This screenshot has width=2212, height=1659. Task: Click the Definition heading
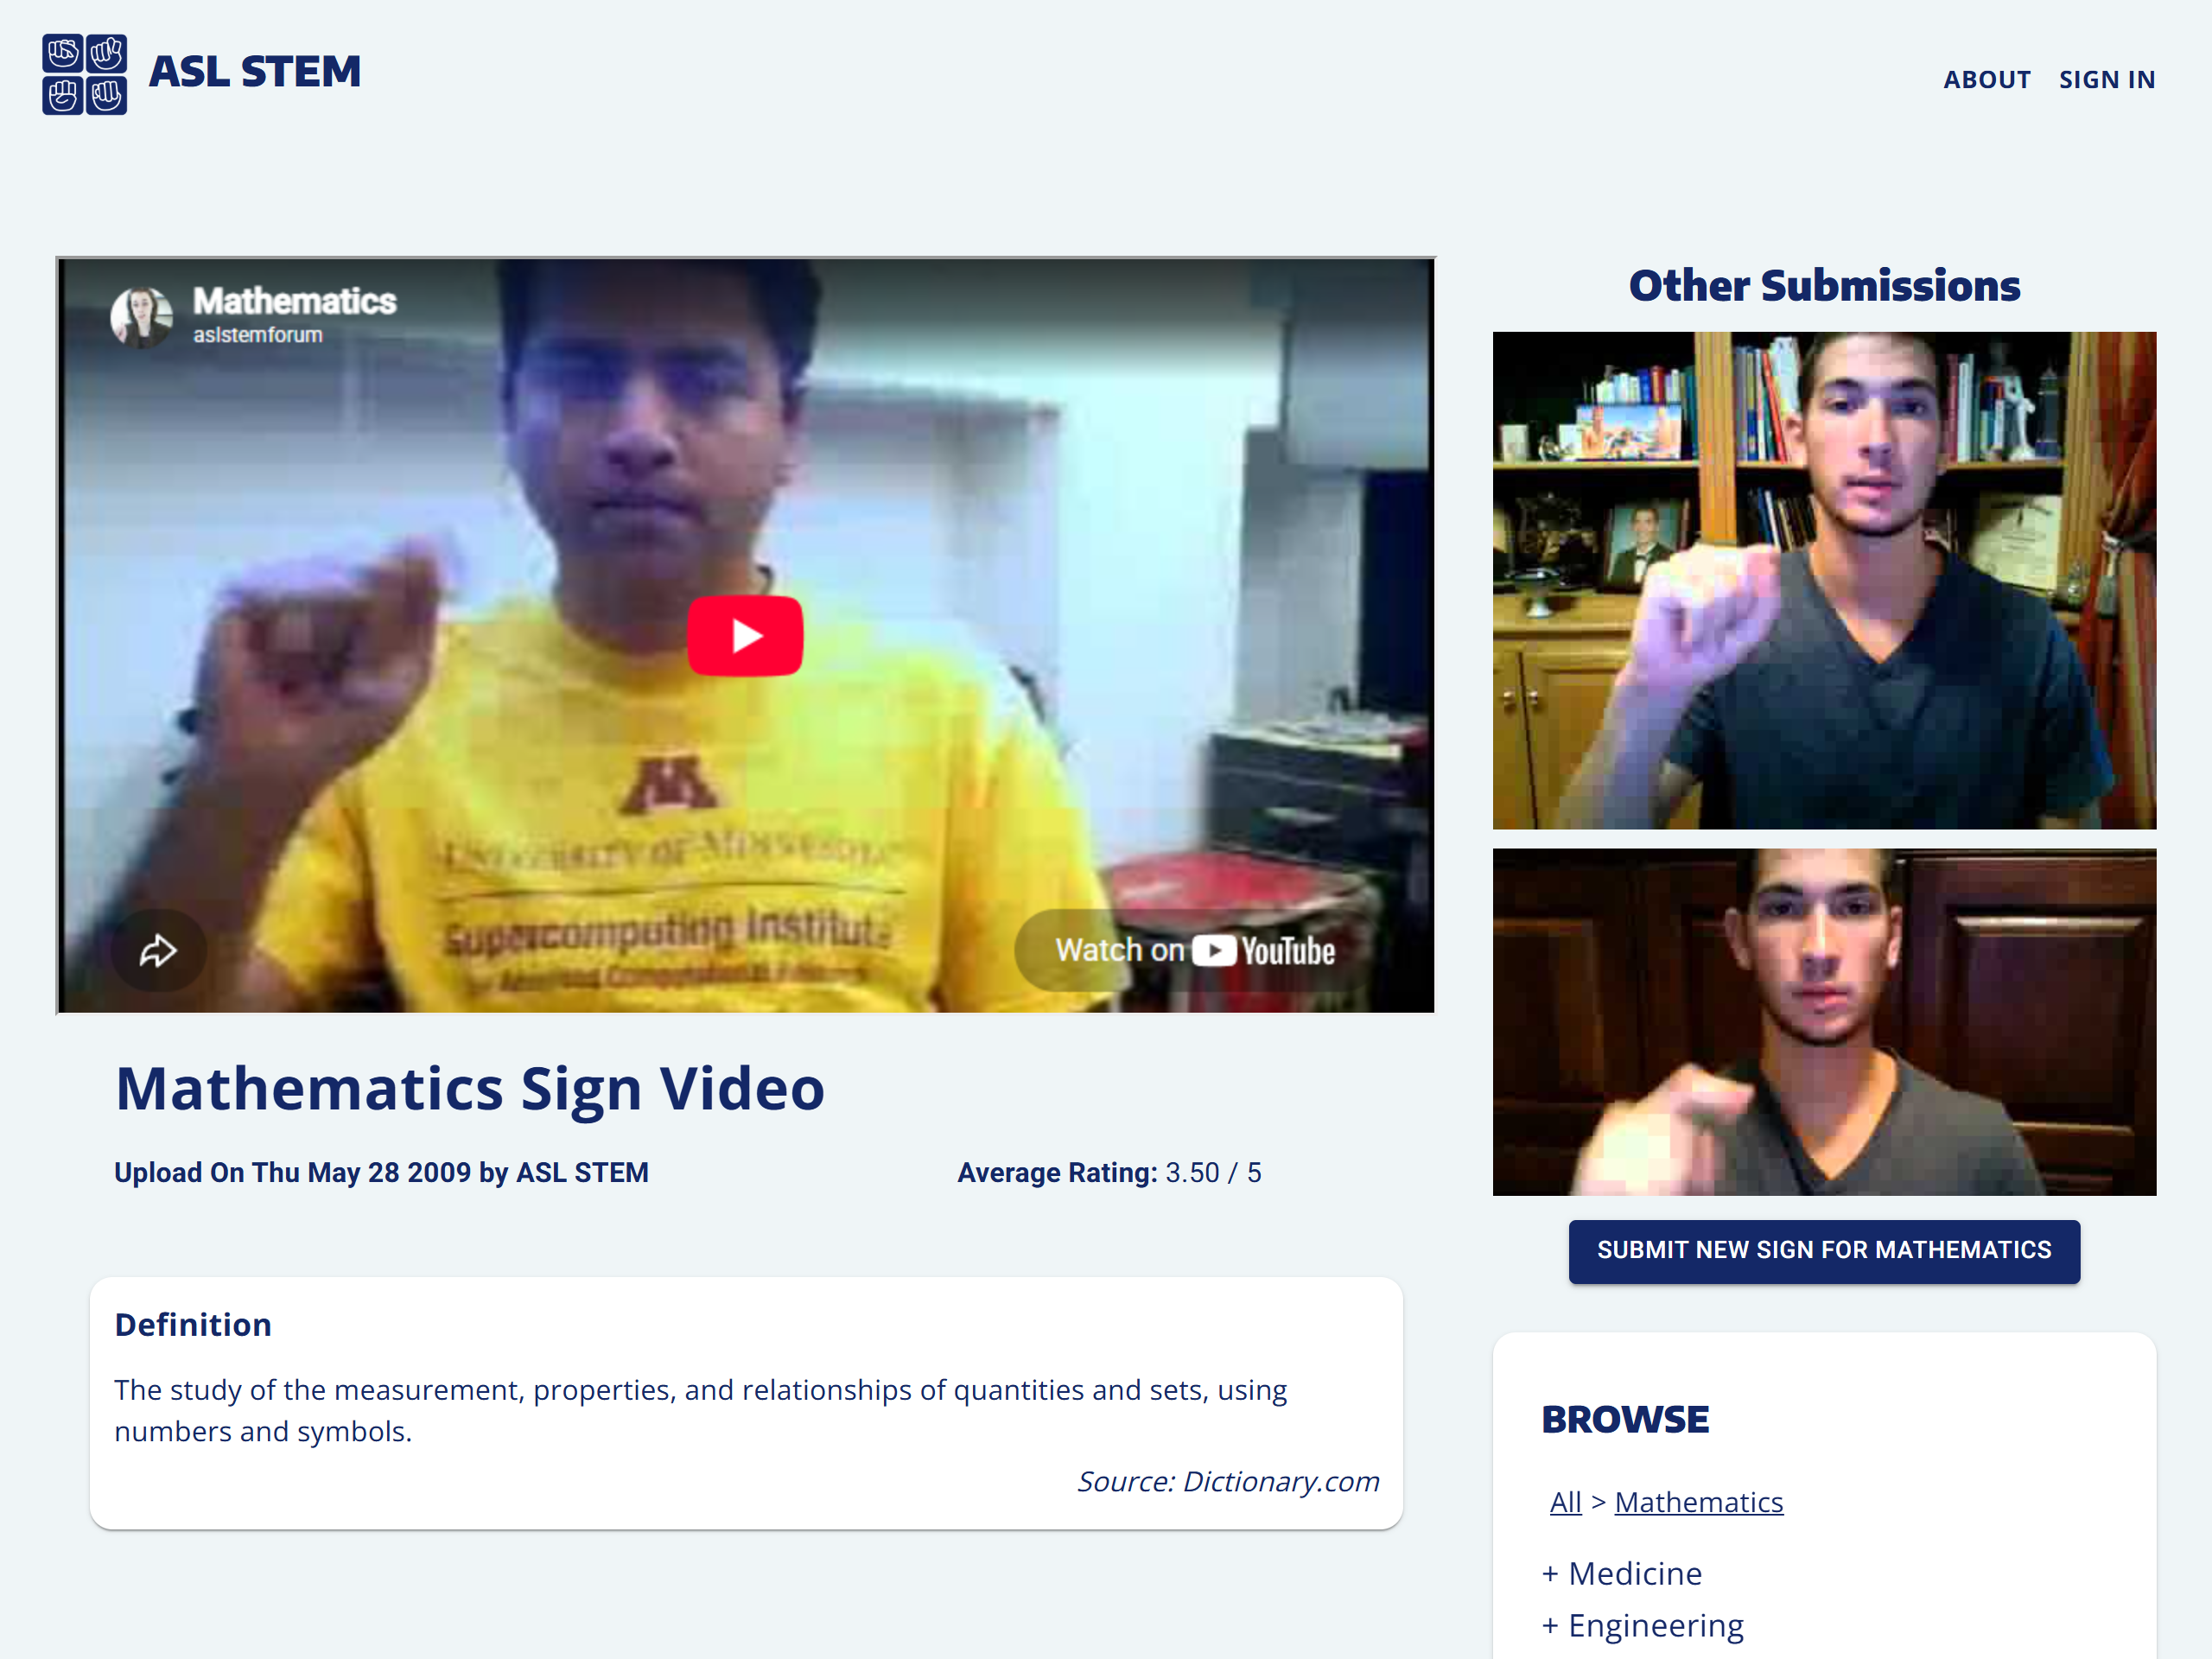pos(193,1324)
